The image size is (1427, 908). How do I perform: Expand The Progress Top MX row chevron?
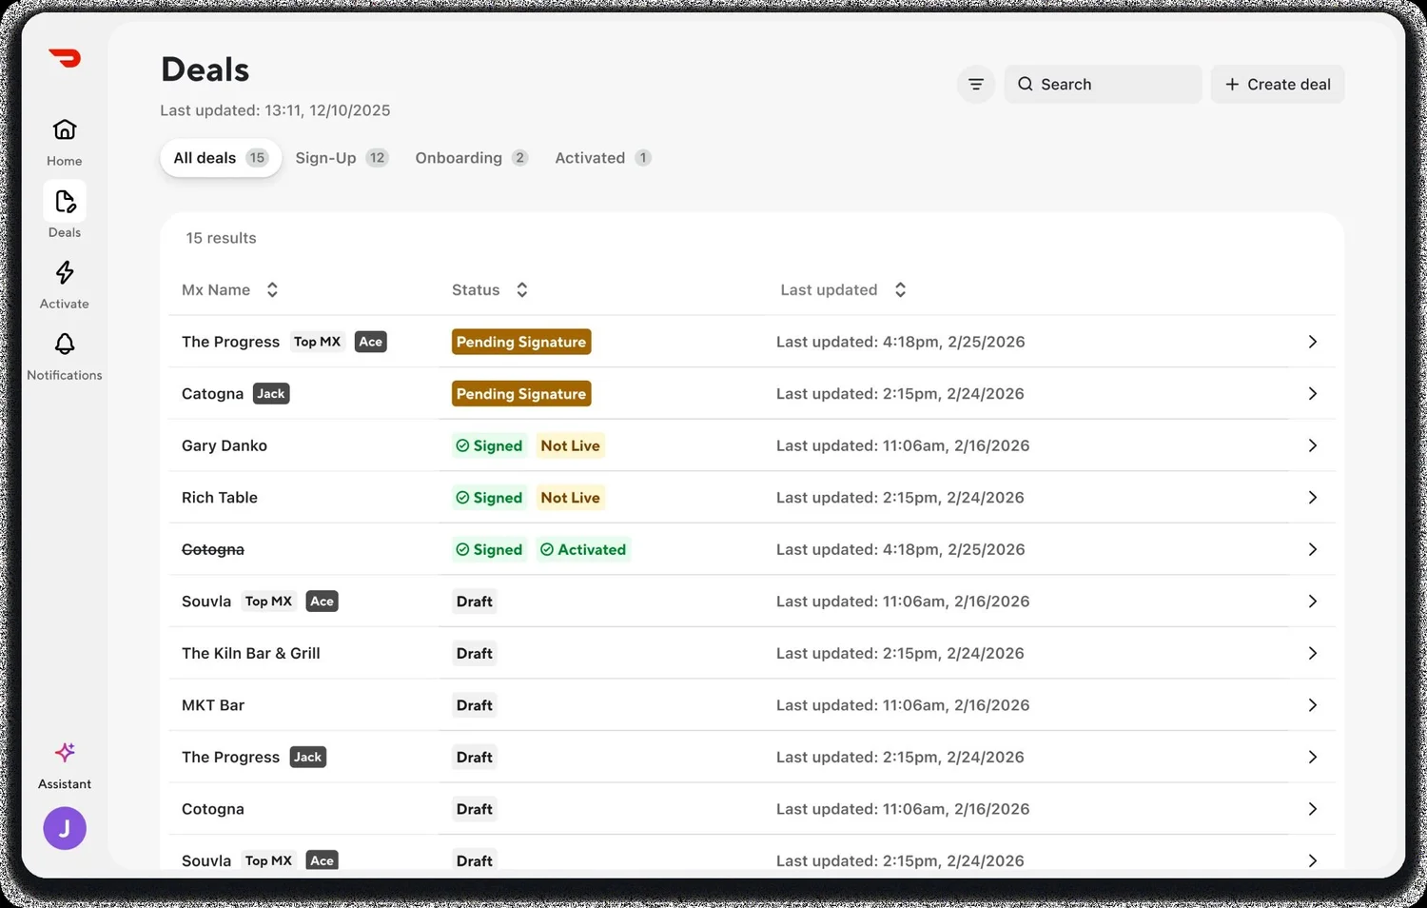coord(1312,342)
